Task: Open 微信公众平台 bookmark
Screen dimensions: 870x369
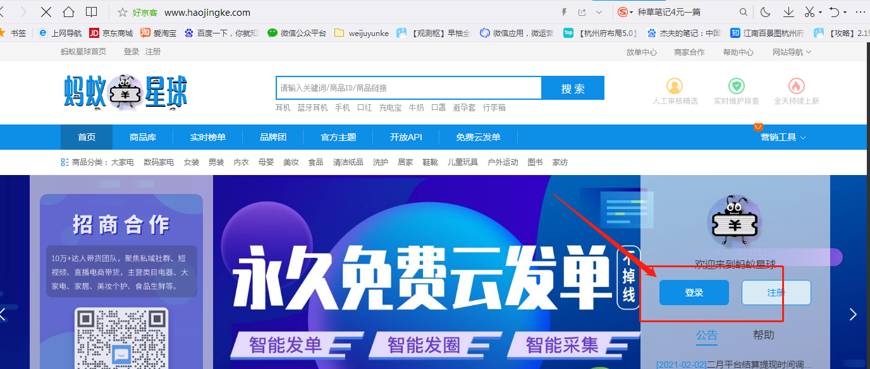Action: coord(297,33)
